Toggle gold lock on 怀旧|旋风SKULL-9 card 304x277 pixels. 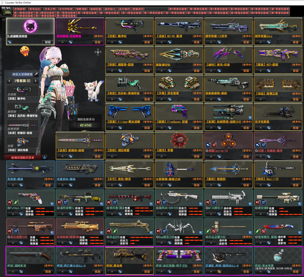click(x=219, y=272)
